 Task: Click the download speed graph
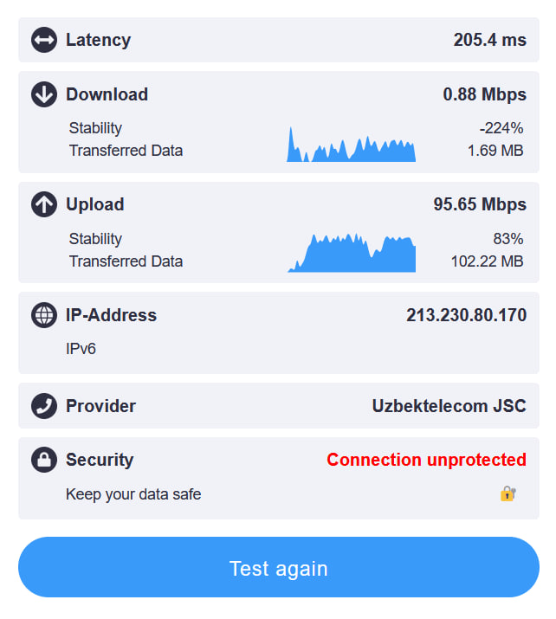pos(352,145)
